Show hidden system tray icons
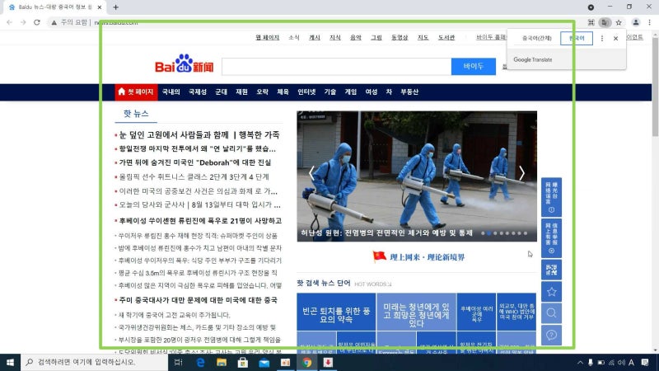 580,362
